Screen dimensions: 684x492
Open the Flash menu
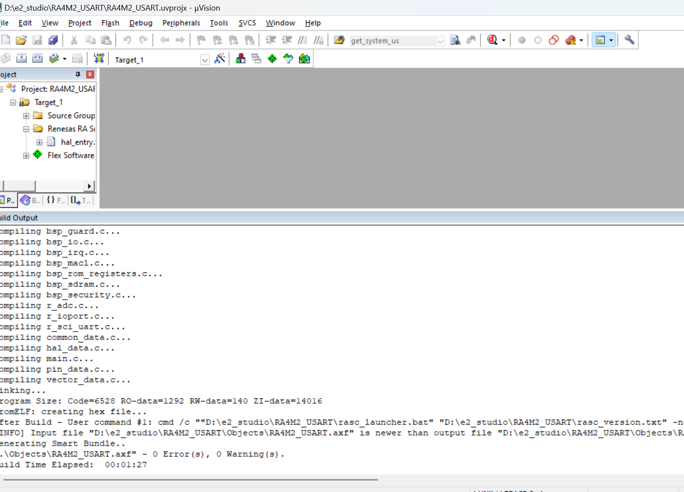(110, 23)
